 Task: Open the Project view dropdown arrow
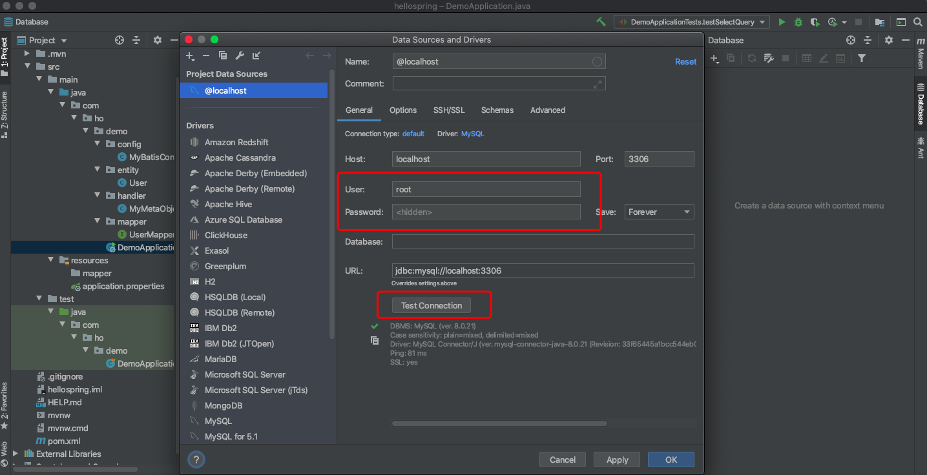[64, 41]
